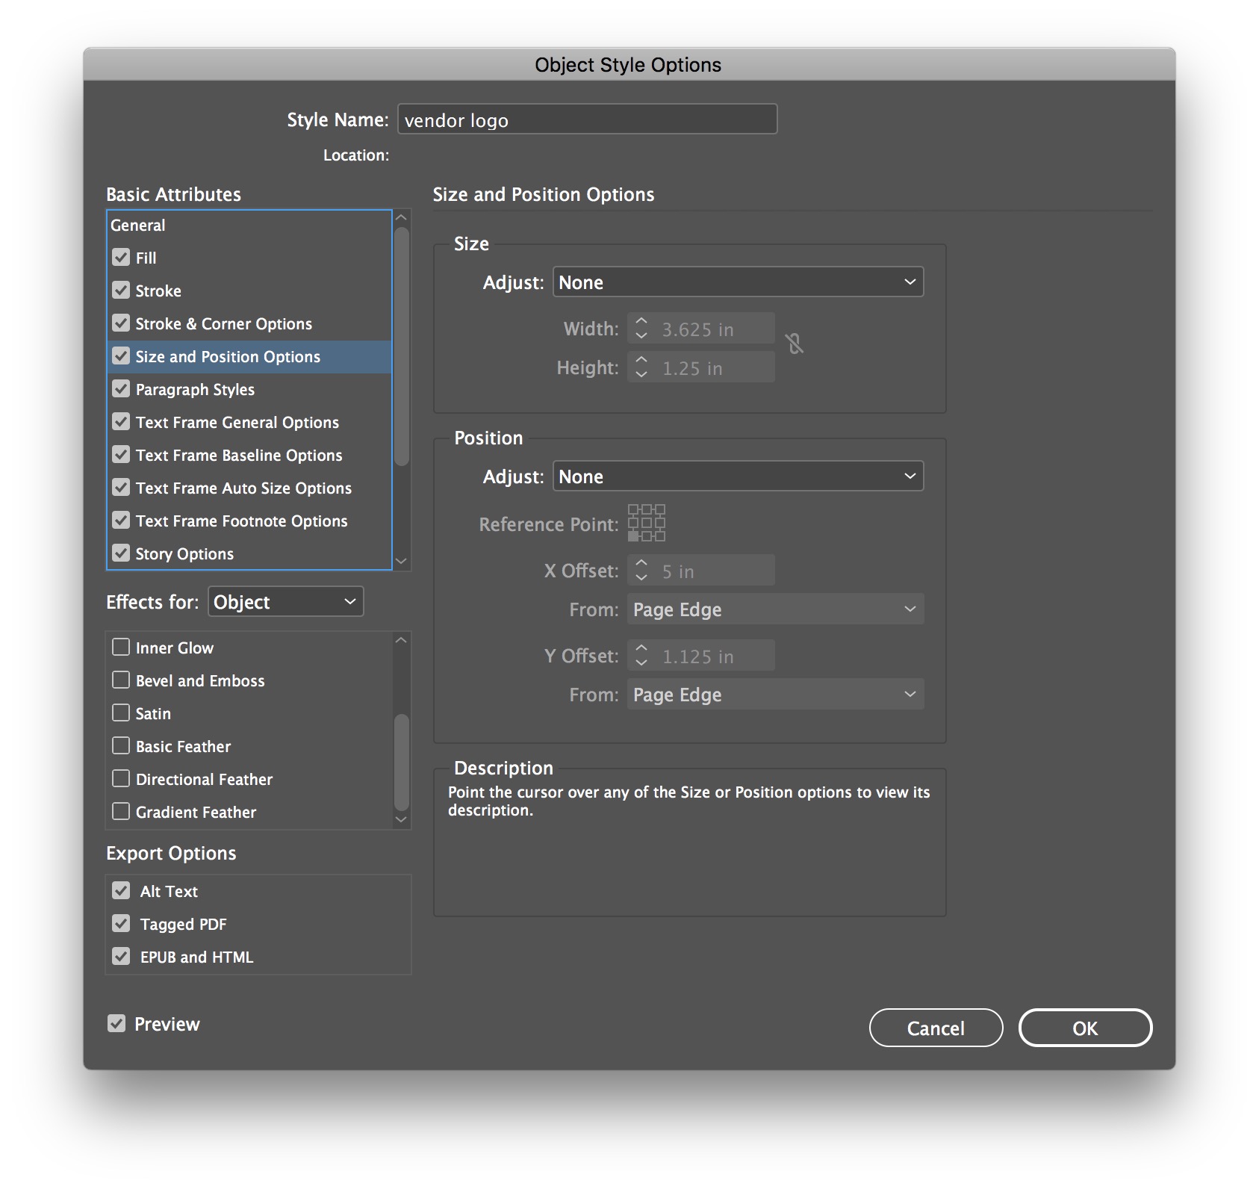
Task: Uncheck the Stroke attribute checkbox
Action: (x=121, y=291)
